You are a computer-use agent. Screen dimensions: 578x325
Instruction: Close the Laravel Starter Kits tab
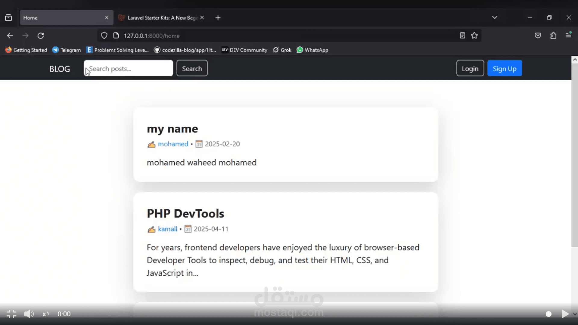click(x=202, y=17)
